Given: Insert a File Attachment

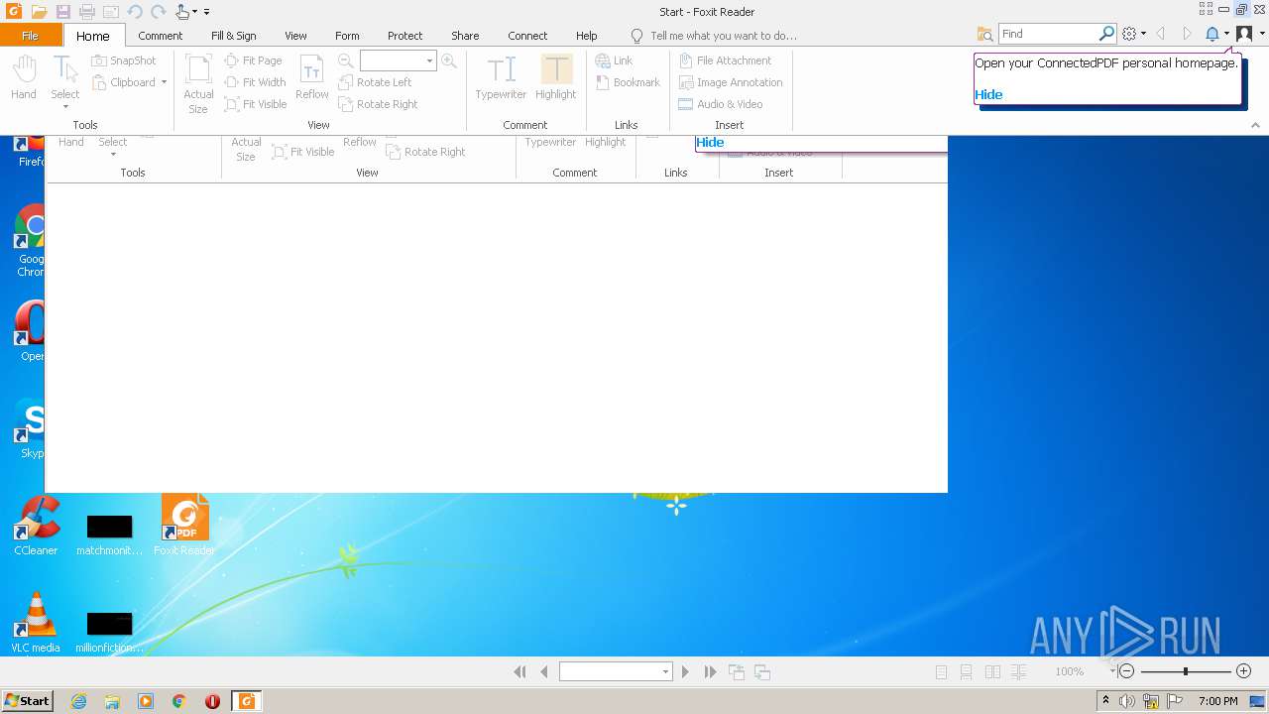Looking at the screenshot, I should pos(725,60).
